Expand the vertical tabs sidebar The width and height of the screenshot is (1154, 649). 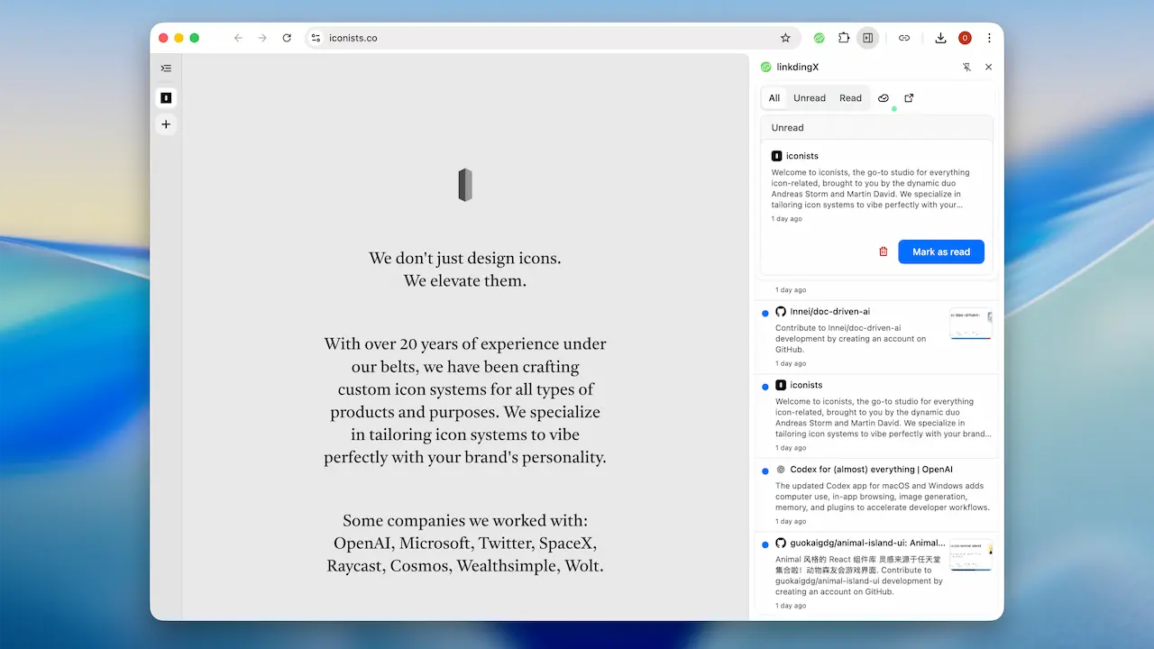166,68
